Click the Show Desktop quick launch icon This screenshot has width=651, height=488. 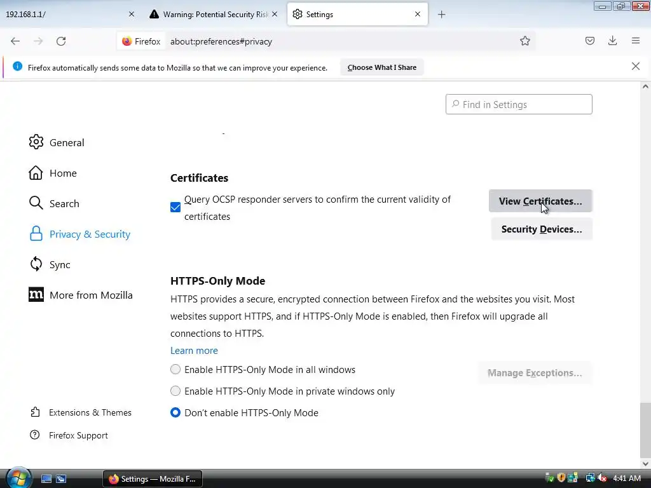click(46, 479)
